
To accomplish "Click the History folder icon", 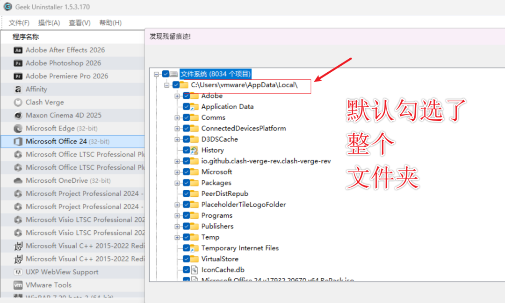I will coord(194,150).
